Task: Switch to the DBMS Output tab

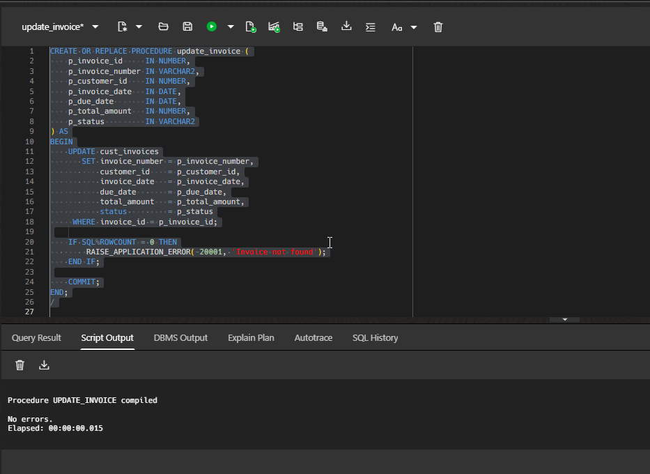Action: coord(180,337)
